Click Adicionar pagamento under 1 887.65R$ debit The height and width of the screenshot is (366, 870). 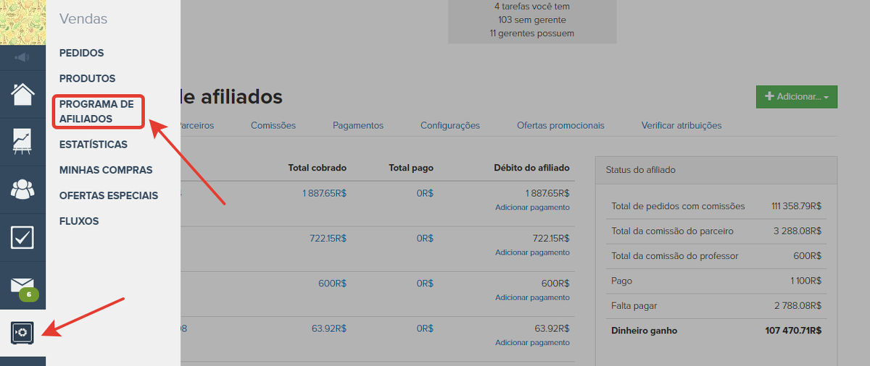(x=532, y=208)
